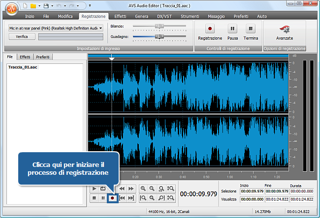Click the rewind transport button

pyautogui.click(x=122, y=189)
